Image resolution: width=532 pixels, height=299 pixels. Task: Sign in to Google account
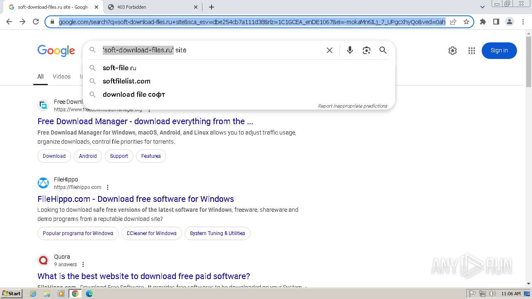(x=499, y=51)
